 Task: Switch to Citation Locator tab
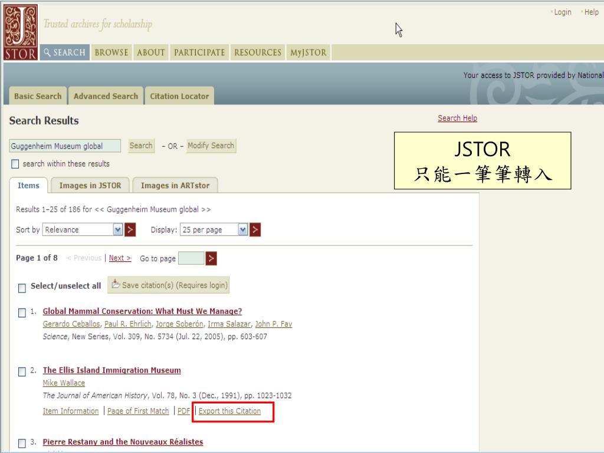tap(179, 96)
